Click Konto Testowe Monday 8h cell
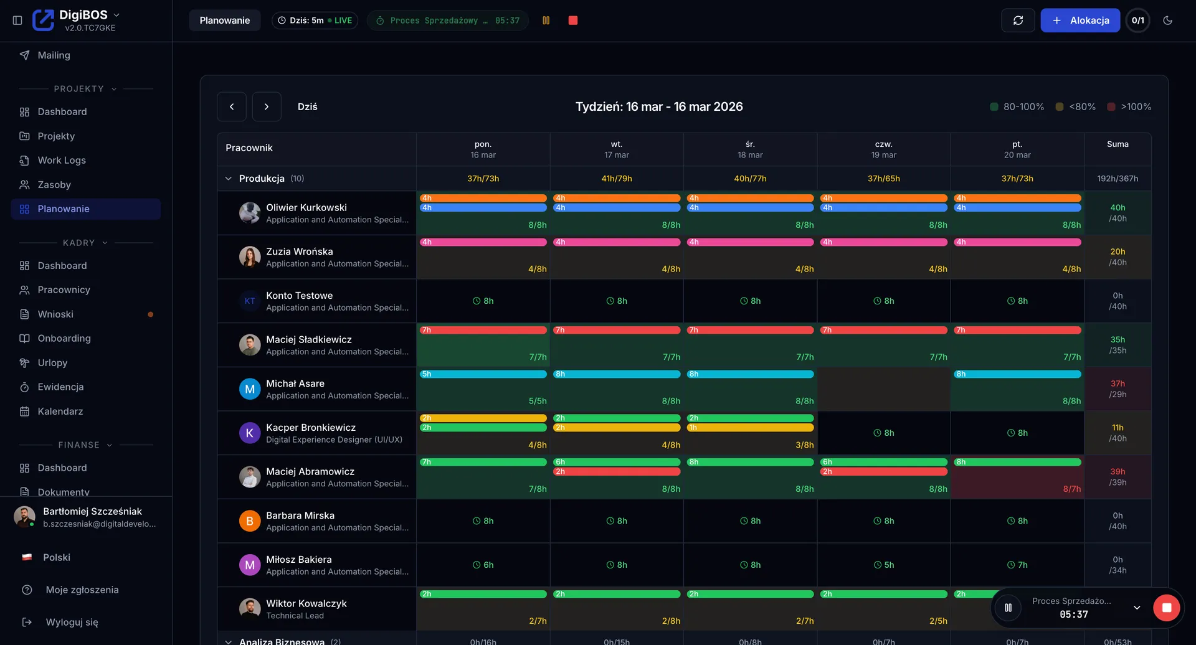The height and width of the screenshot is (645, 1196). (x=483, y=301)
